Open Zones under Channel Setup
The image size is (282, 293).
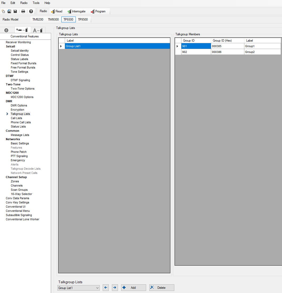tap(15, 182)
